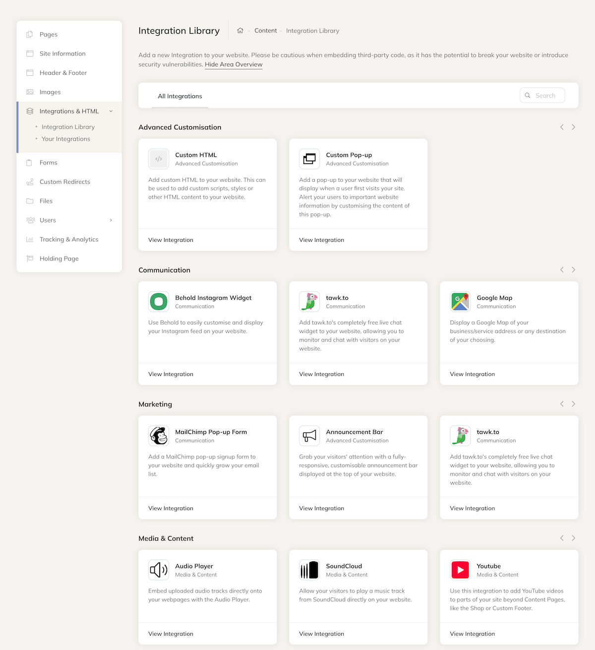Select the All Integrations tab
This screenshot has height=650, width=595.
click(180, 96)
